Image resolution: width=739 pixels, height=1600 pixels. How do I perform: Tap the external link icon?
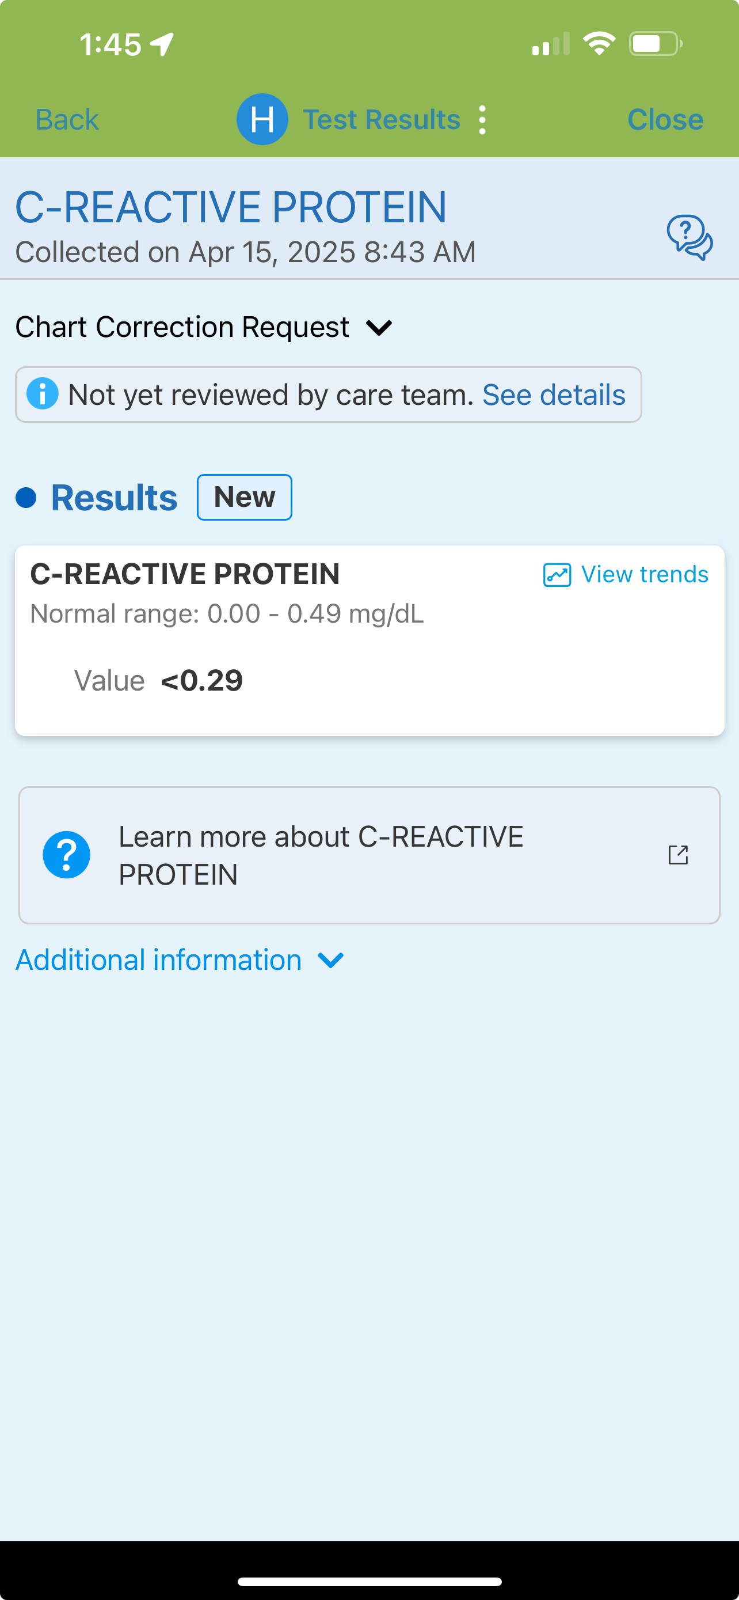pyautogui.click(x=677, y=855)
